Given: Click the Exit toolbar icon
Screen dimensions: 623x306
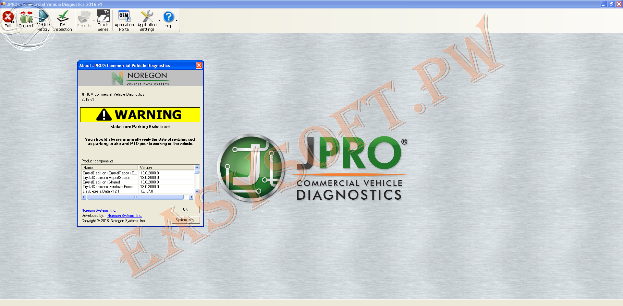Looking at the screenshot, I should 8,19.
